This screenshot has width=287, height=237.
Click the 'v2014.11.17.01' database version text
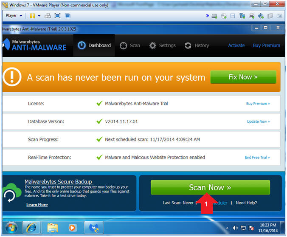click(121, 121)
